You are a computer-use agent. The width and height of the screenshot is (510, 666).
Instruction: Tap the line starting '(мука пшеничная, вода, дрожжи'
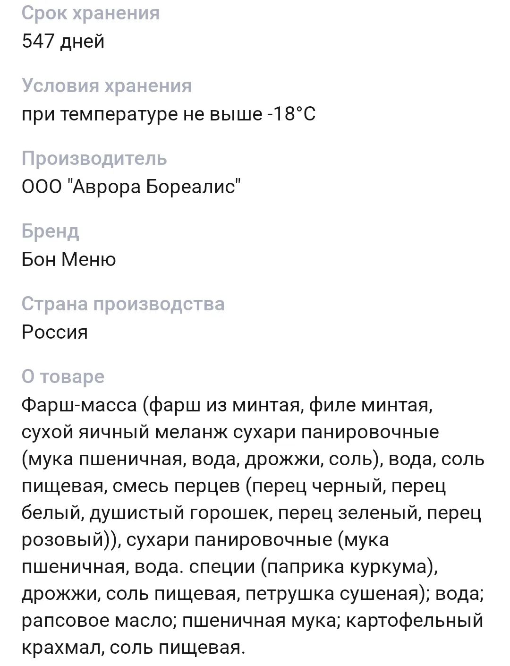click(253, 460)
